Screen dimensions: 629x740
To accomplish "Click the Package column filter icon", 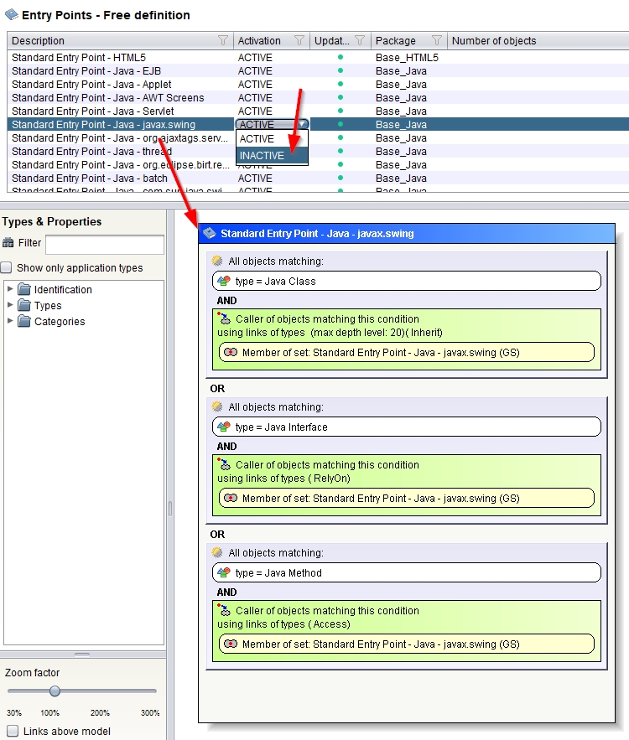I will pos(436,40).
